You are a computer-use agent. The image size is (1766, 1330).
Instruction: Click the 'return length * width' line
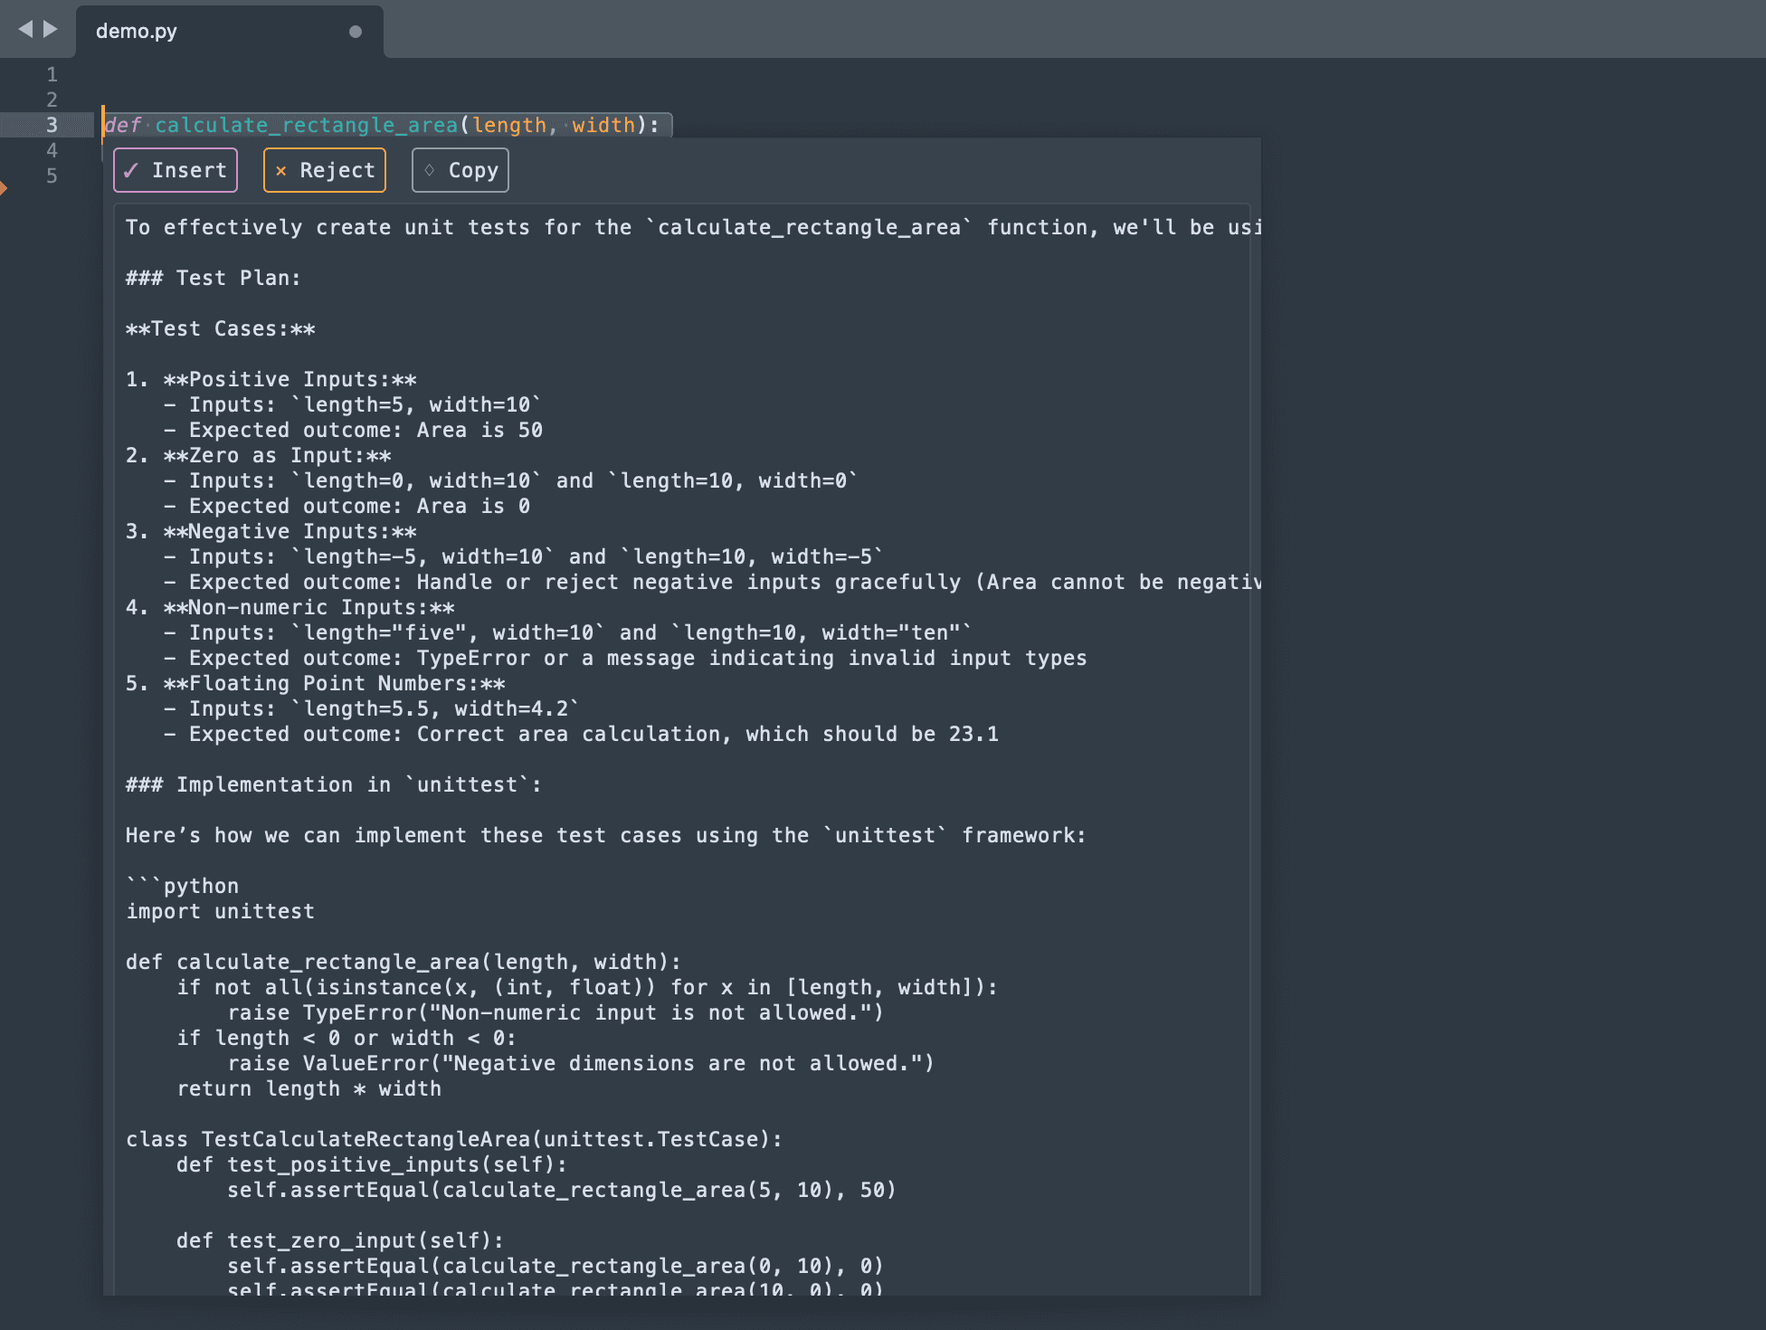(309, 1088)
